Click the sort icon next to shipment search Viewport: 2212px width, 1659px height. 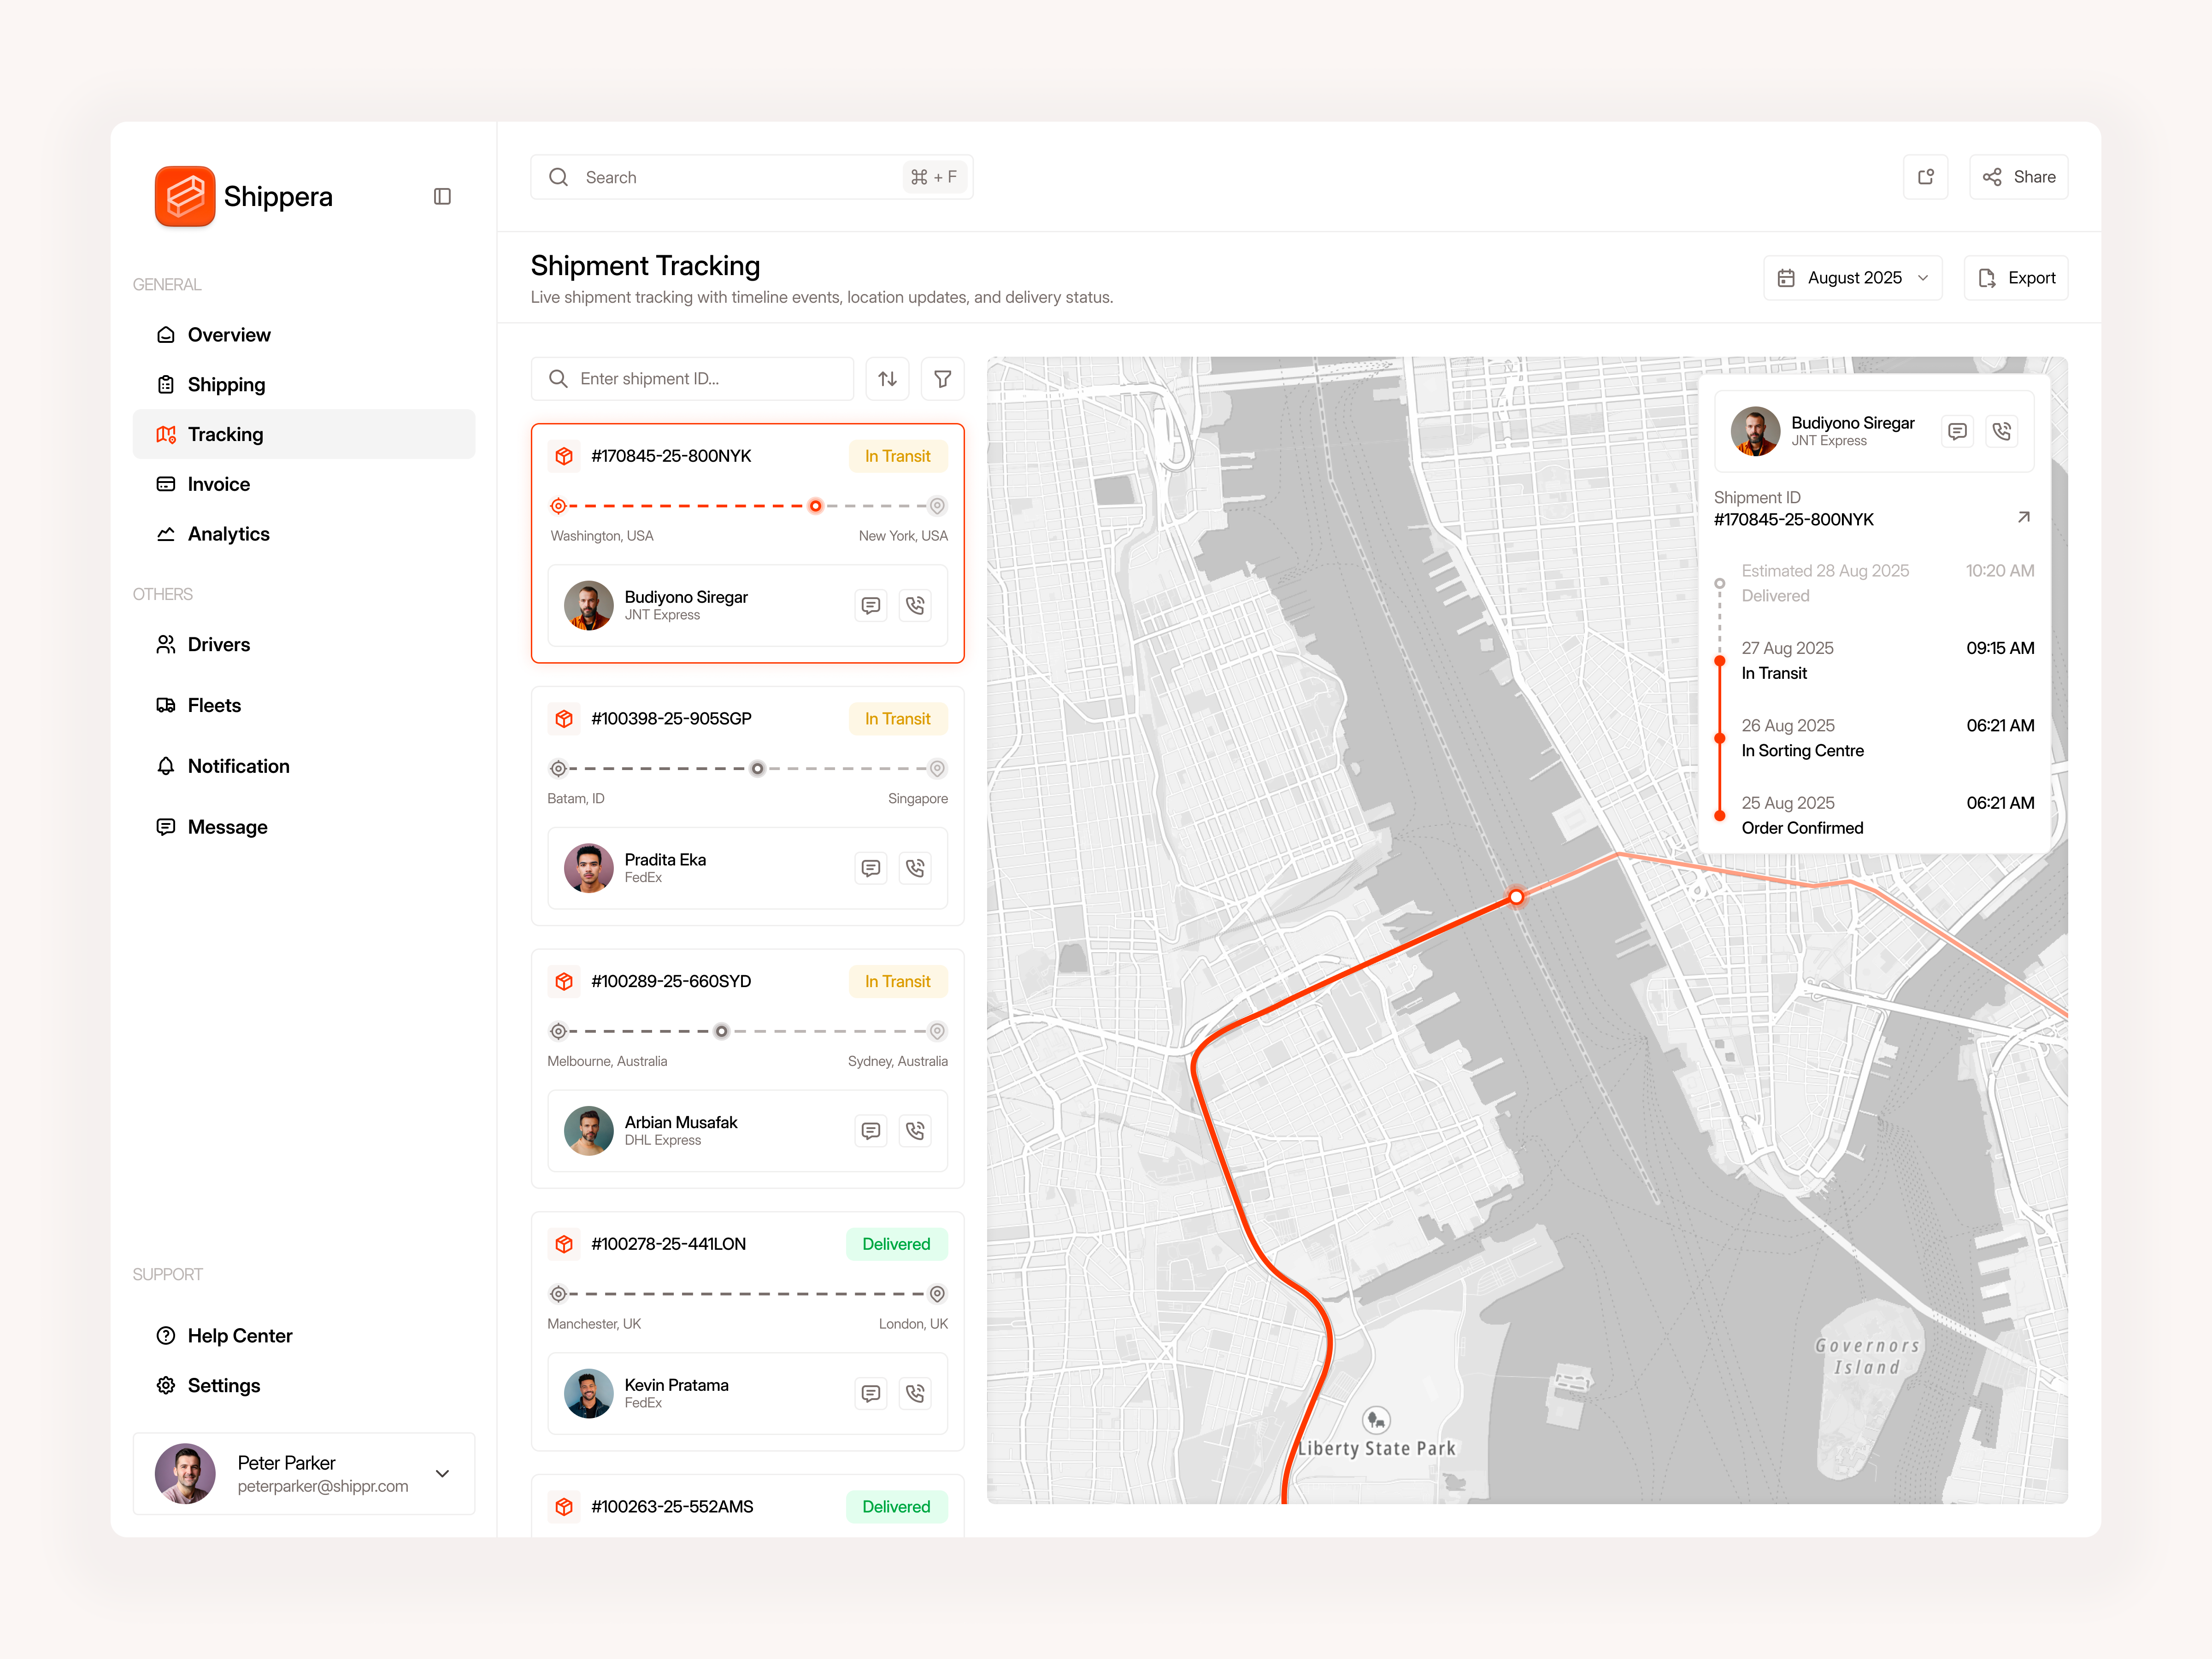(887, 378)
